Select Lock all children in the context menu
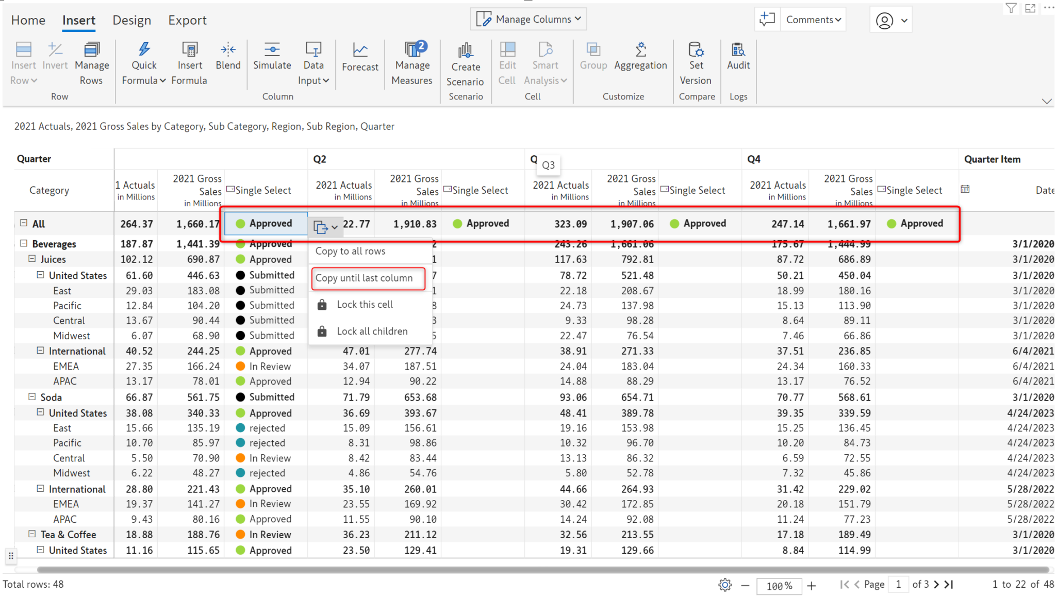Viewport: 1056px width, 597px height. click(x=372, y=330)
